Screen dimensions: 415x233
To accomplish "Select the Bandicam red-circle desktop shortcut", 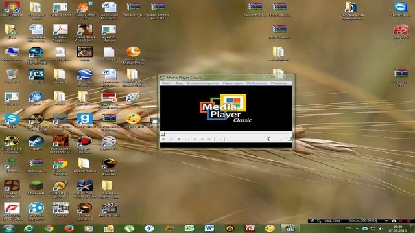I will (x=85, y=144).
